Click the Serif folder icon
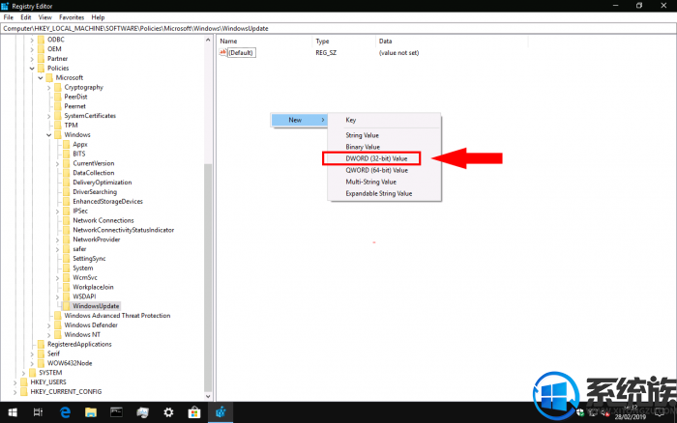677x423 pixels. coord(41,353)
